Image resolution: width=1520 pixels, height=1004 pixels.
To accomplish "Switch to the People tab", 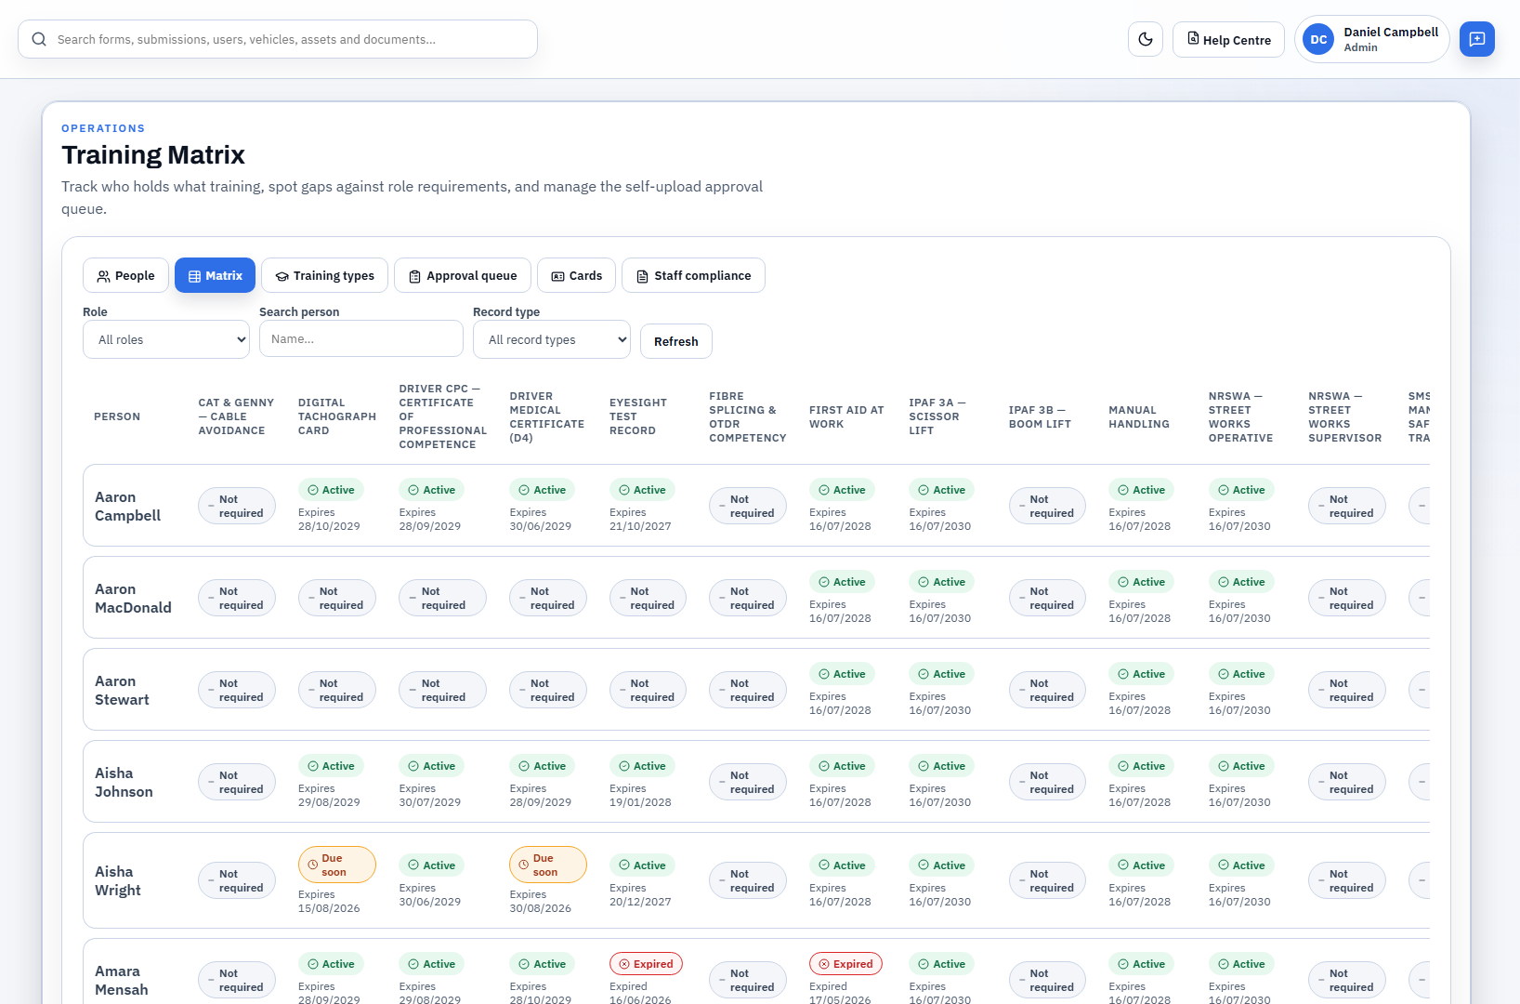I will 126,275.
